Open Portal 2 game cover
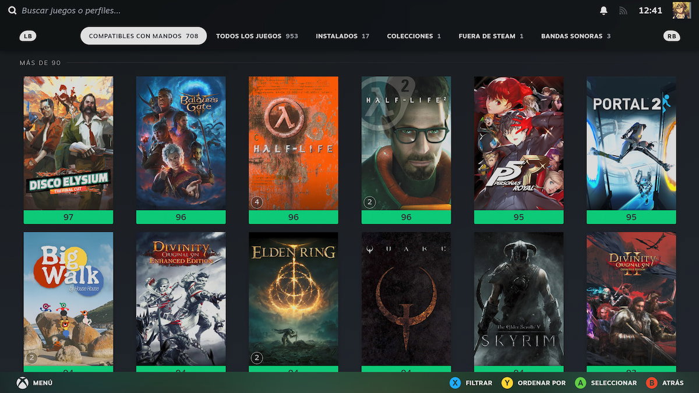The image size is (699, 393). pos(631,143)
